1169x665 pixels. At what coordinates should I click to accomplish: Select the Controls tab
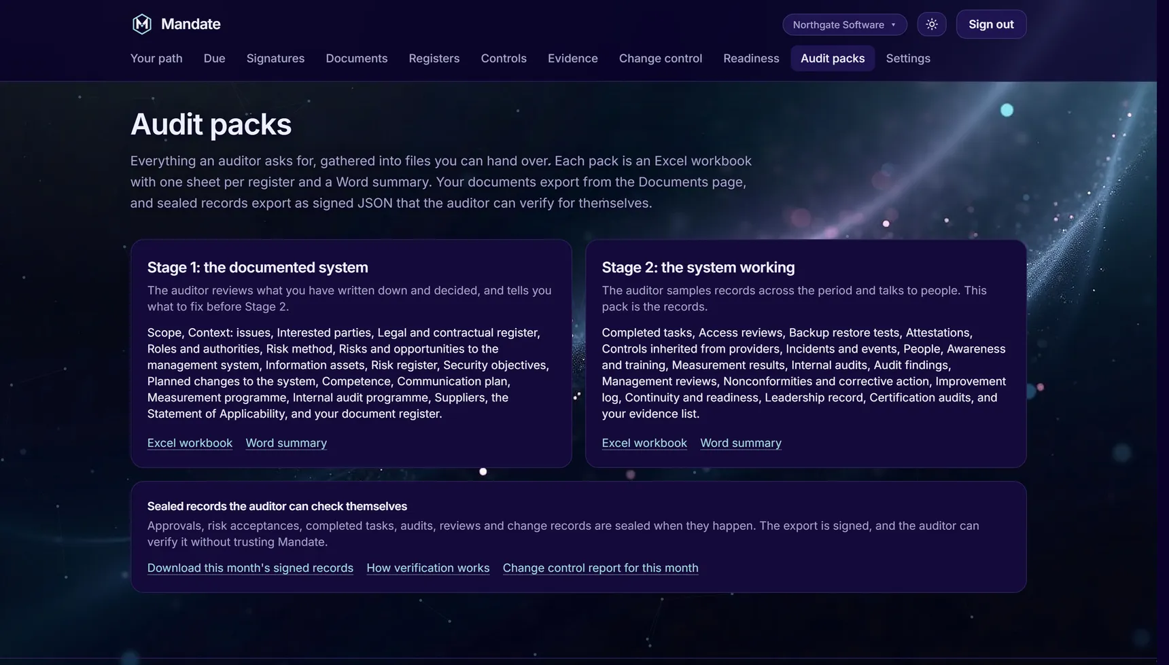pyautogui.click(x=504, y=58)
